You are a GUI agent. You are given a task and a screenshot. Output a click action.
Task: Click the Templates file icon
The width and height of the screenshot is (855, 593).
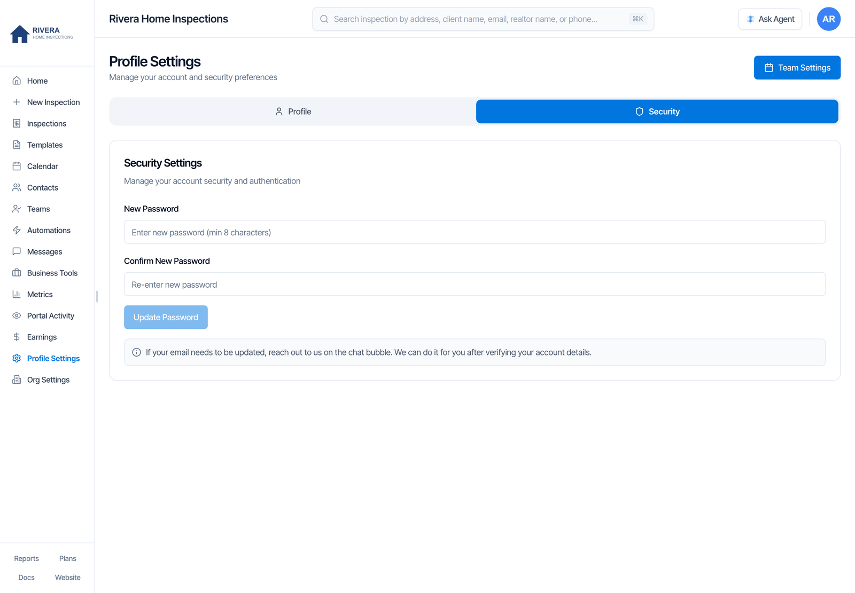pos(17,145)
